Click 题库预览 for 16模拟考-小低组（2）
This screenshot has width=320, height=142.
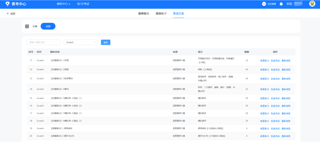click(x=286, y=106)
